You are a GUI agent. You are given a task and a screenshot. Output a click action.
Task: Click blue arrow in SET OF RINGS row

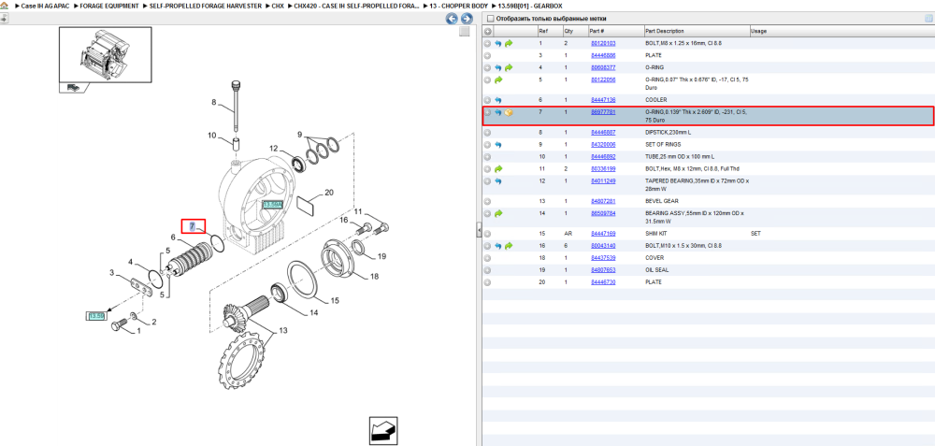pos(498,144)
